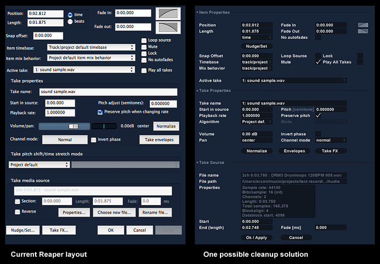Viewport: 380px width, 264px height.
Task: Click Position field in current layout
Action: 45,14
